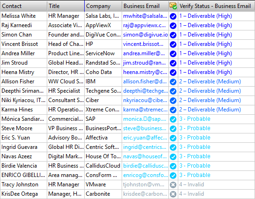Open the navas@houseof... email link

145,156
